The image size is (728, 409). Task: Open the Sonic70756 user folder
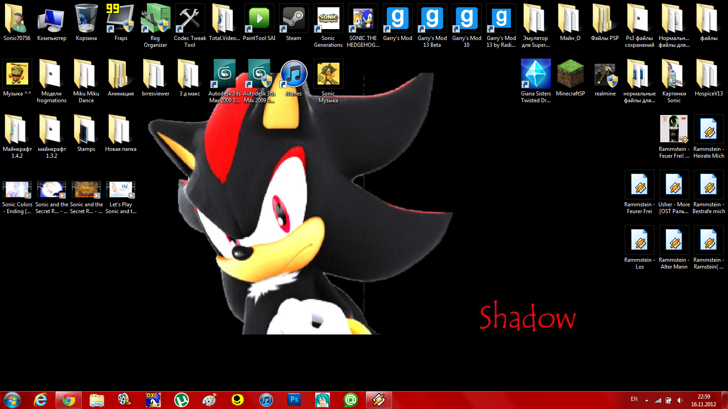pyautogui.click(x=17, y=23)
